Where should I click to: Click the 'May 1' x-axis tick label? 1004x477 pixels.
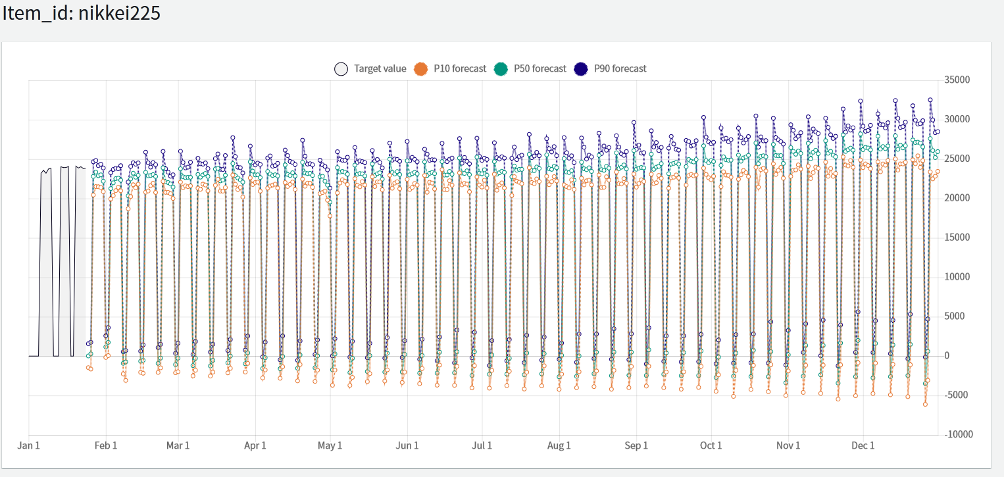330,445
